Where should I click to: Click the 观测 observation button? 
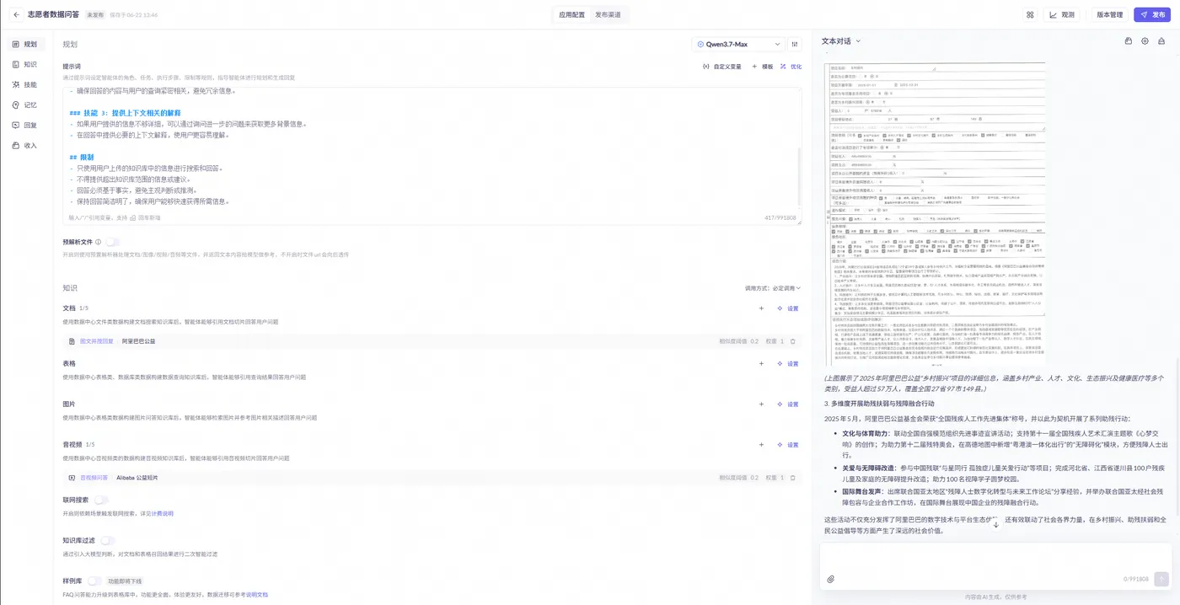[x=1063, y=15]
